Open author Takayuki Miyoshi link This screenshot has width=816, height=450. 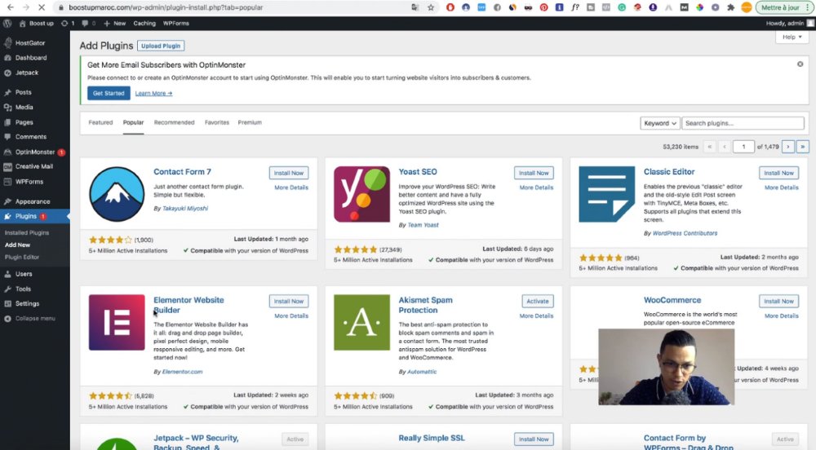(x=185, y=209)
